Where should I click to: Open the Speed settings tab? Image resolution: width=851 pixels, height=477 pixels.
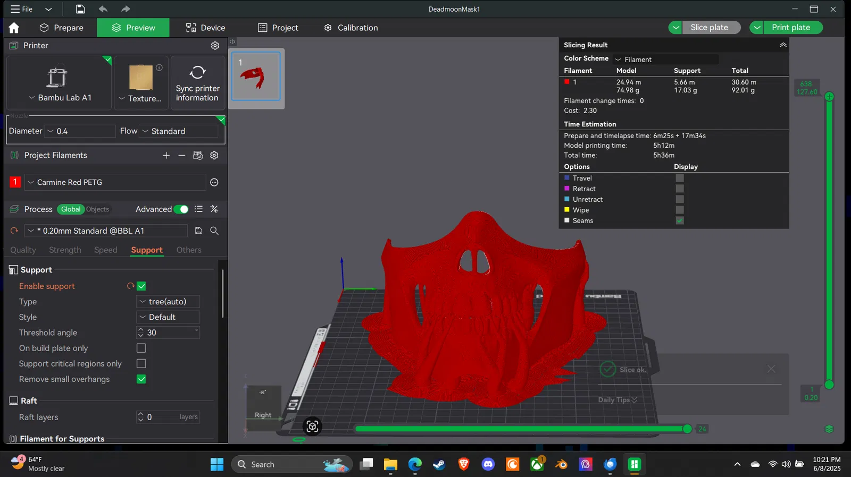point(105,250)
